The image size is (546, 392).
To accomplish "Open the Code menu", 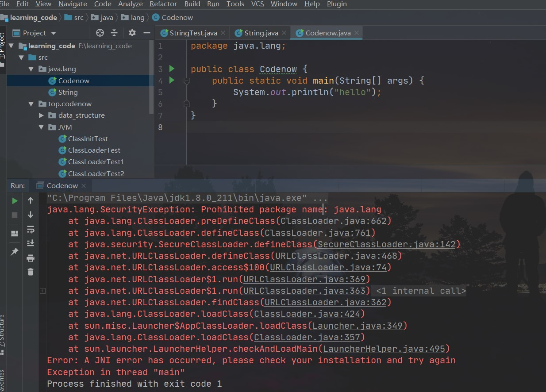I will click(x=103, y=4).
